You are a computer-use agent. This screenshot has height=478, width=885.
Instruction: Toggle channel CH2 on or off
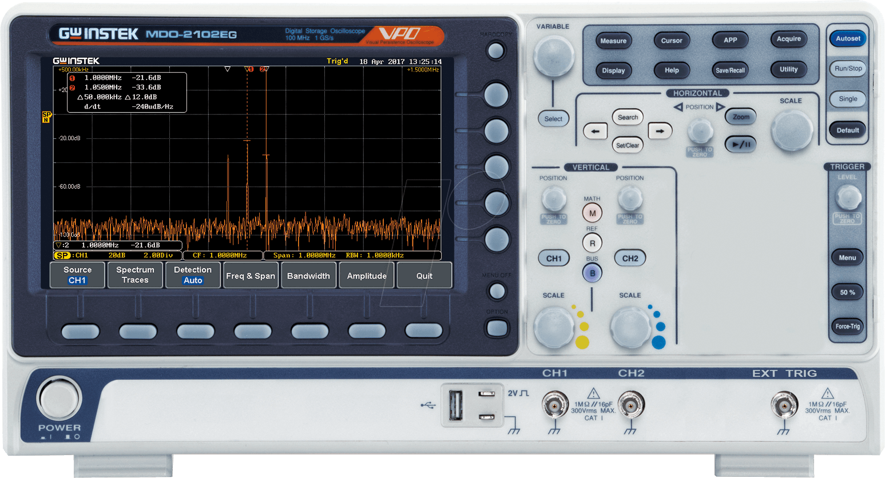click(630, 258)
